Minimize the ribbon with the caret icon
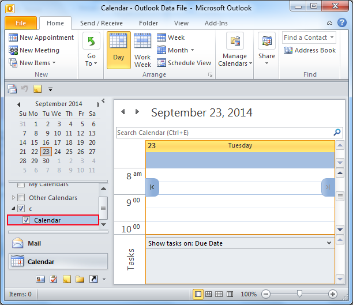The height and width of the screenshot is (305, 353). (x=329, y=23)
